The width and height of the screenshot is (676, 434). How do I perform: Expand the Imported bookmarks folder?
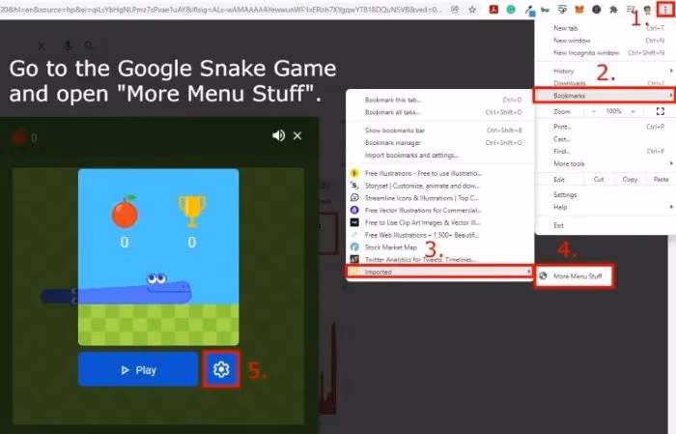[x=439, y=273]
